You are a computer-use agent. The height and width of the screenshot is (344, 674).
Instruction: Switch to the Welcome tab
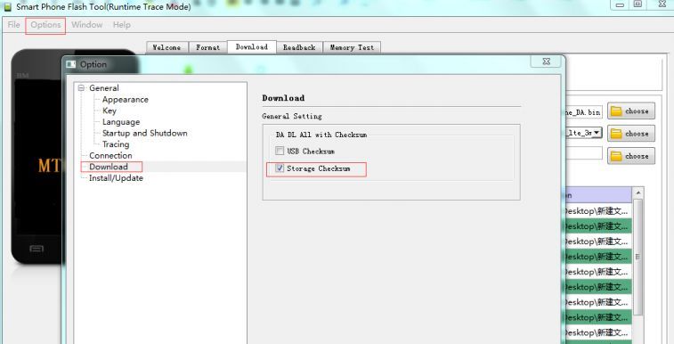tap(166, 47)
